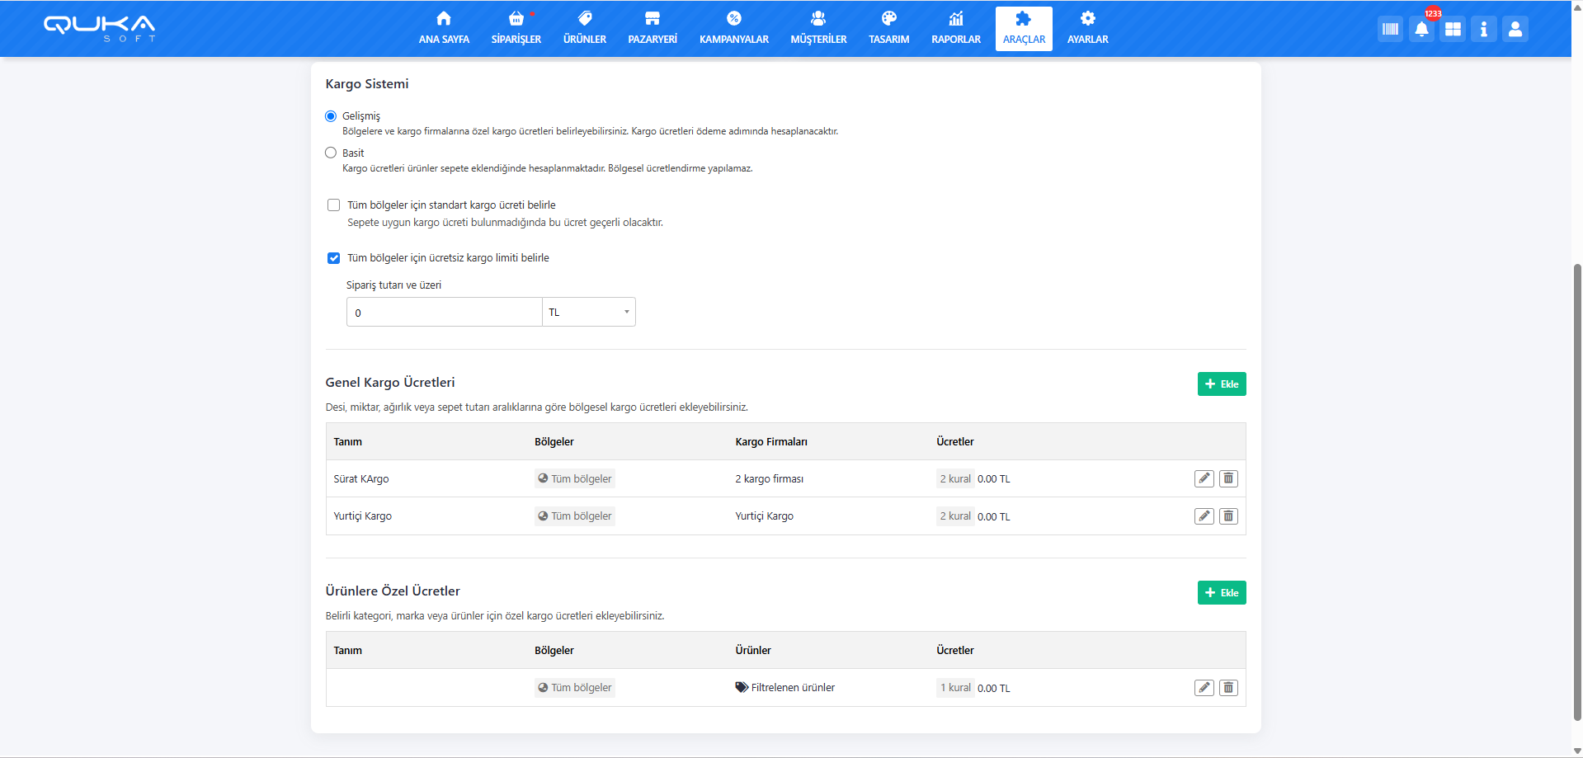Add a new Ürünlere Özel Ücretler entry
This screenshot has height=758, width=1583.
point(1221,593)
